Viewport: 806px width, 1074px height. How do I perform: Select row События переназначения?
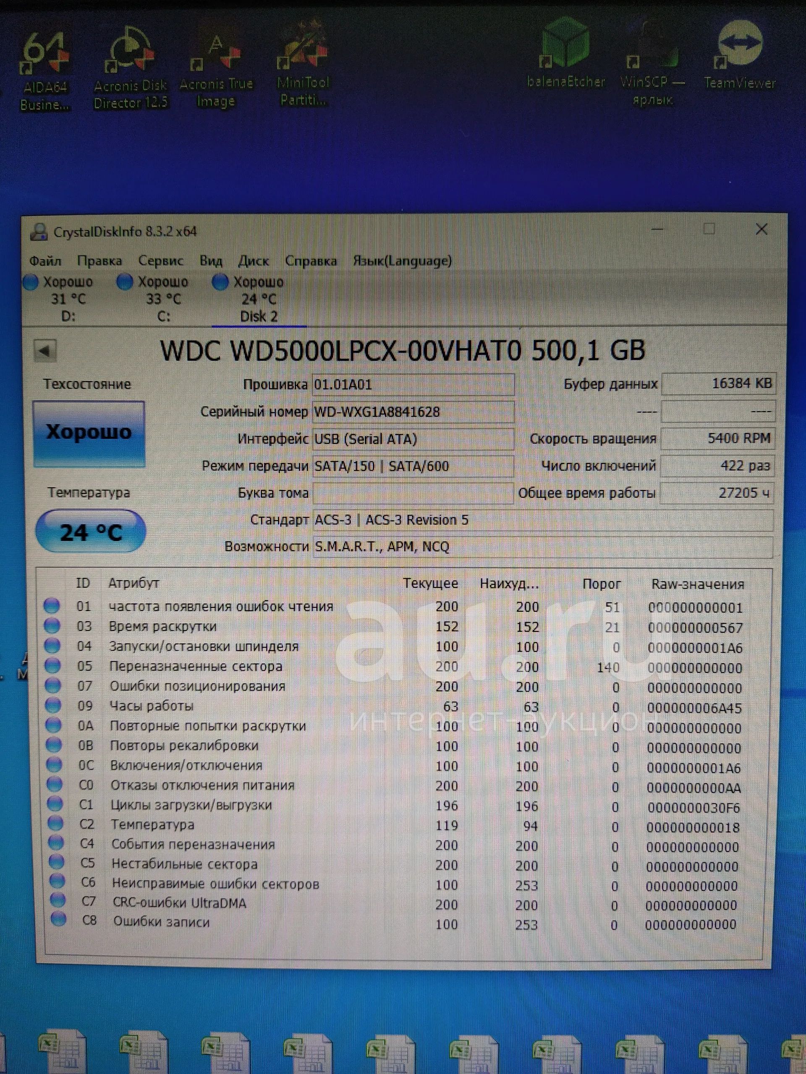[x=393, y=845]
